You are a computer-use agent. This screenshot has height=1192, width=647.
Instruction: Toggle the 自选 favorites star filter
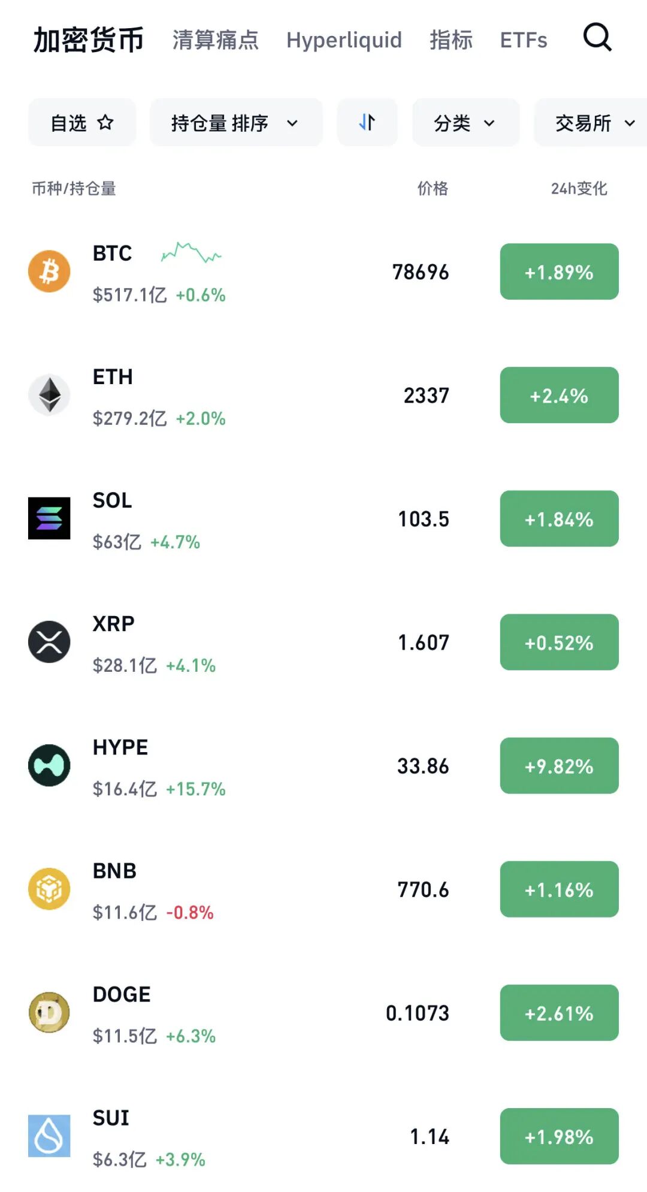point(82,123)
